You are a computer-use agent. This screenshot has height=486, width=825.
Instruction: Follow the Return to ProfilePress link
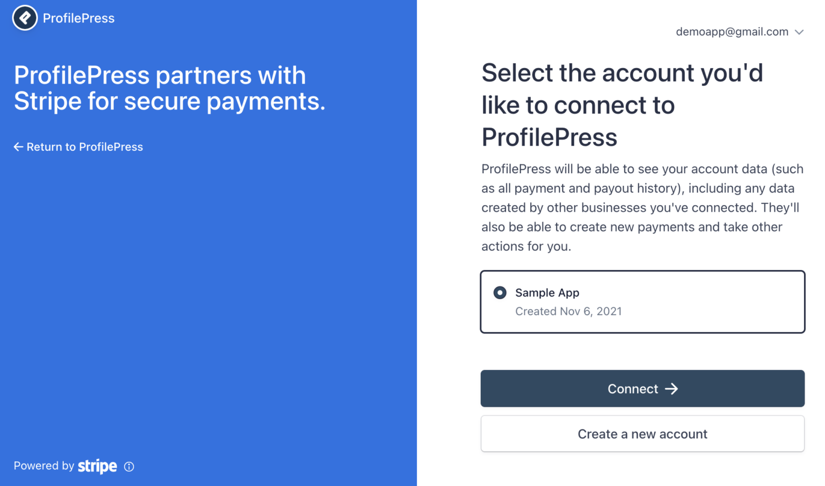(x=78, y=147)
